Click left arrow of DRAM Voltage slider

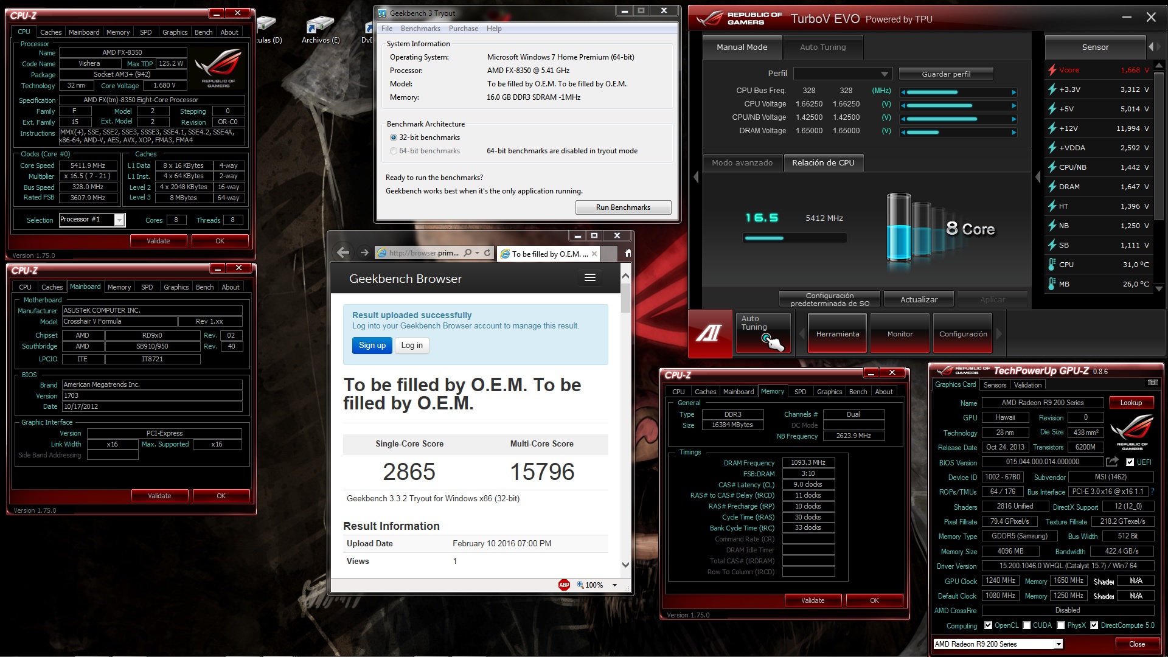903,133
